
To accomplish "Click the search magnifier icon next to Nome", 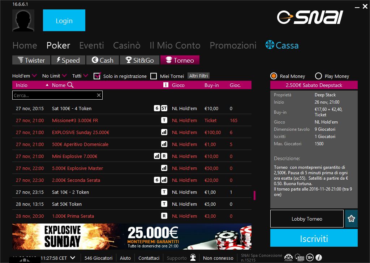I will [x=70, y=85].
